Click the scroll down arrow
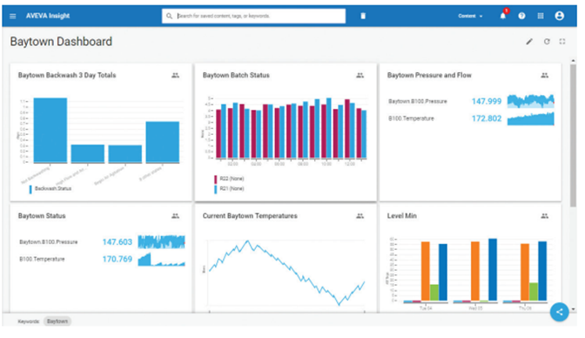This screenshot has width=585, height=338. pyautogui.click(x=573, y=309)
